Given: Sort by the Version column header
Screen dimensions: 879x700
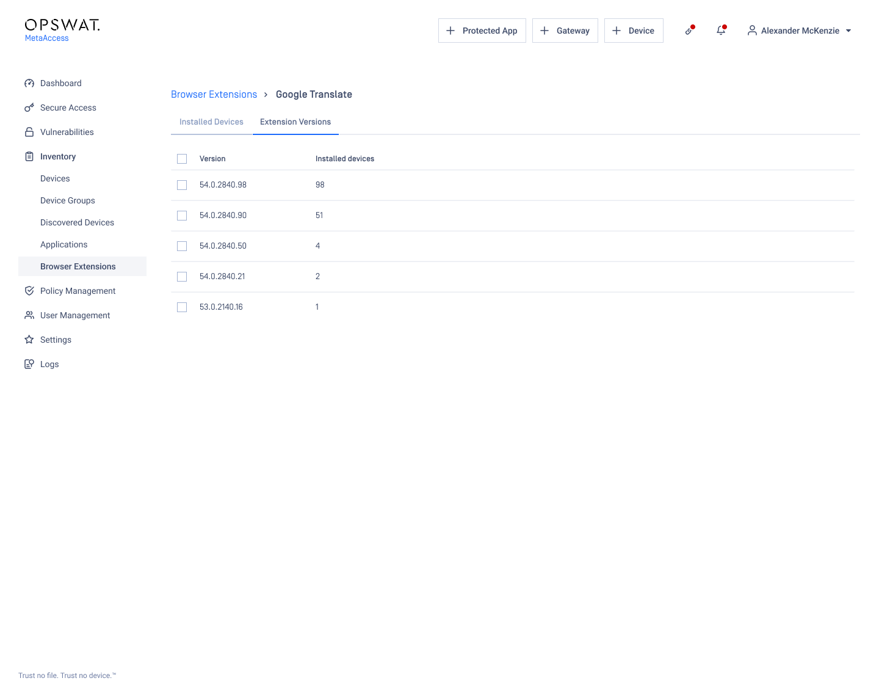Looking at the screenshot, I should click(x=212, y=159).
